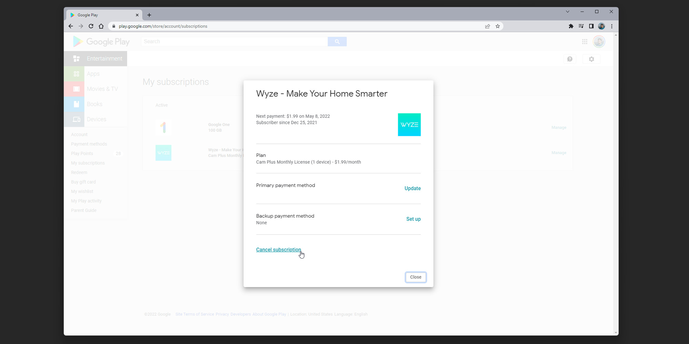Expand the tab search dropdown arrow
The height and width of the screenshot is (344, 689).
[567, 12]
